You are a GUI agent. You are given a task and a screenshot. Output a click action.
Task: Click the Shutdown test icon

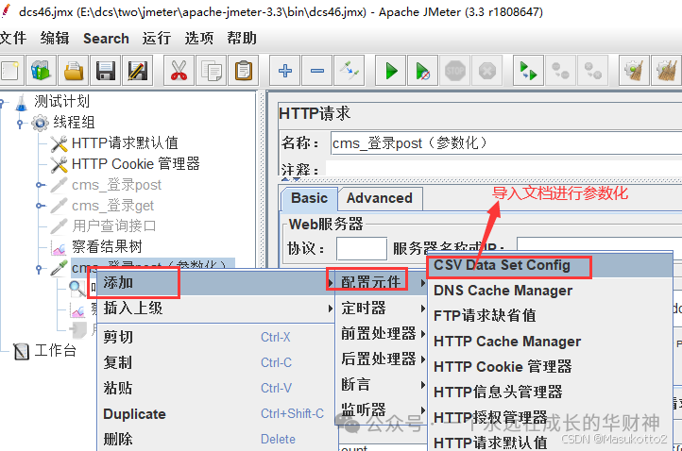(487, 71)
